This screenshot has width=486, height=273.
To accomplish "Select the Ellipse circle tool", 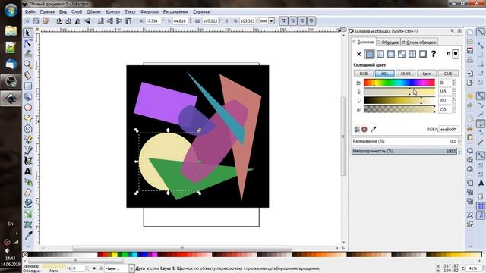I will tap(28, 107).
